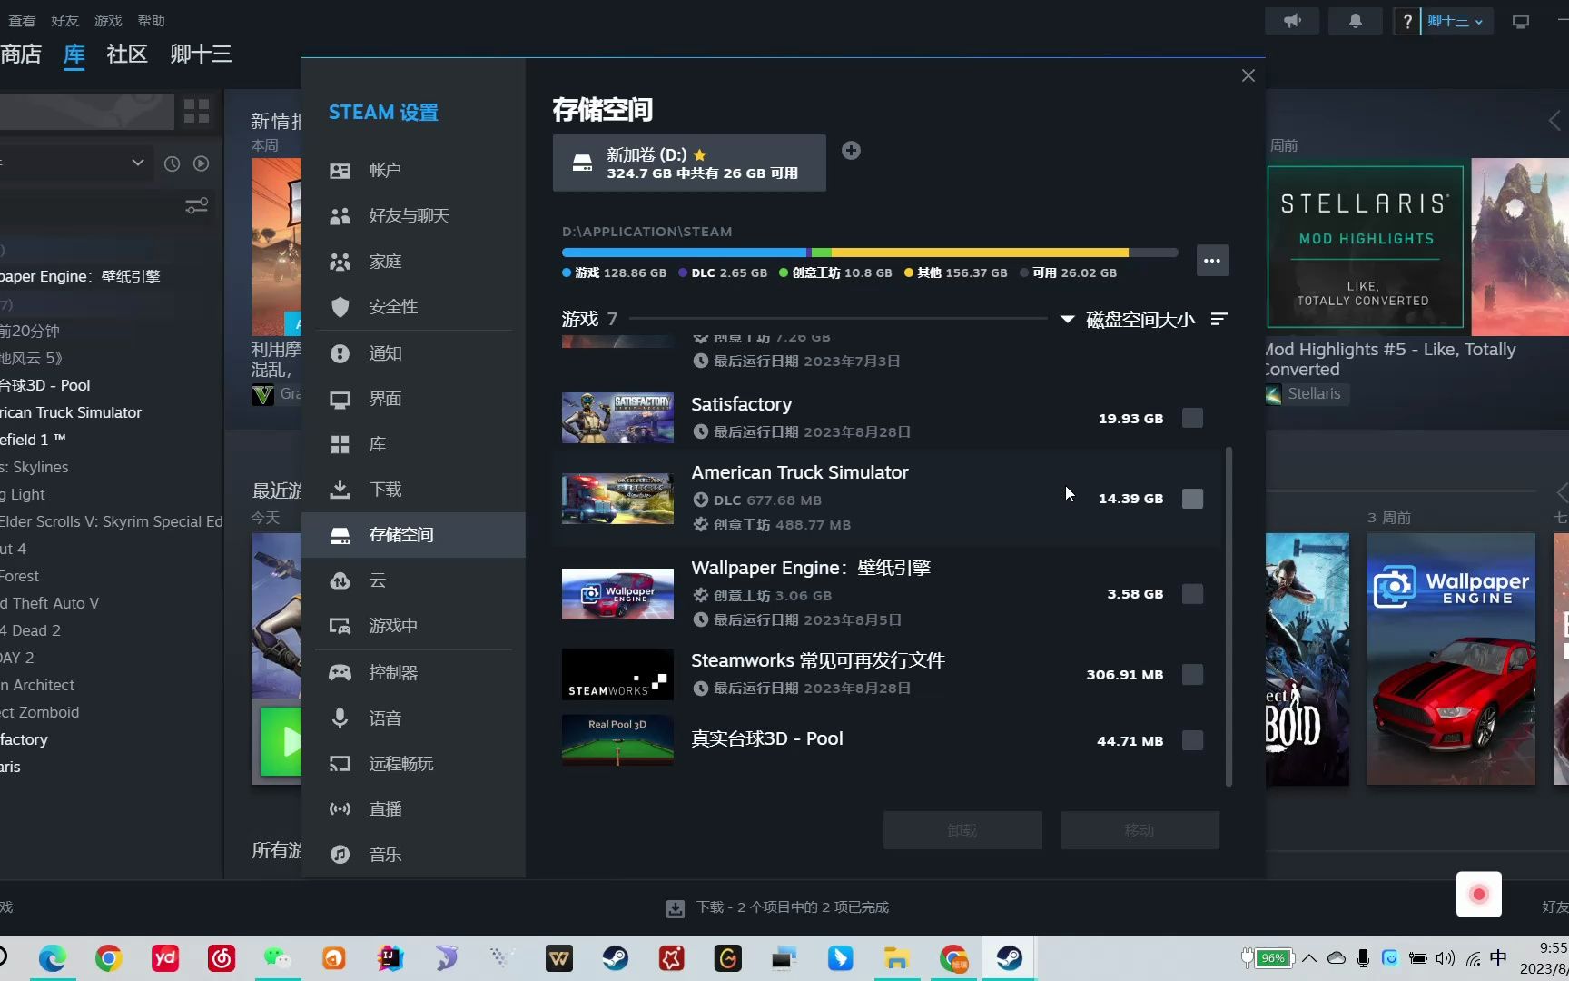Click the 语音 microphone icon
1569x981 pixels.
tap(340, 718)
